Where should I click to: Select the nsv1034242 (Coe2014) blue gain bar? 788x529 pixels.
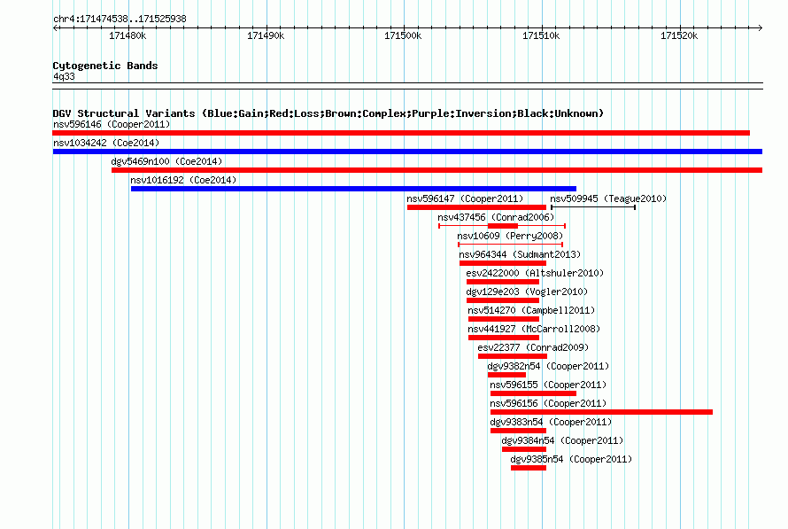(407, 152)
